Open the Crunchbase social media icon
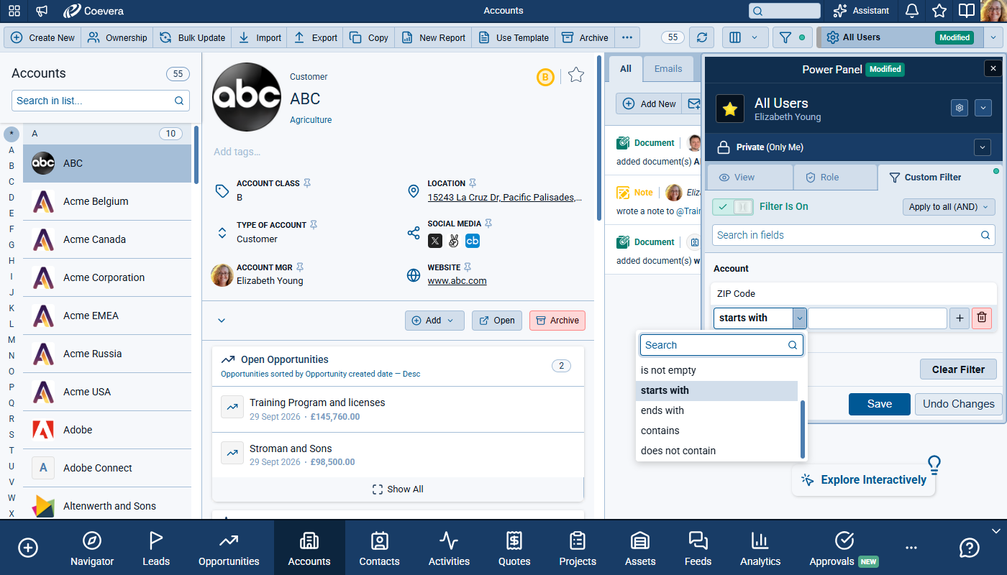Image resolution: width=1007 pixels, height=575 pixels. (x=473, y=241)
